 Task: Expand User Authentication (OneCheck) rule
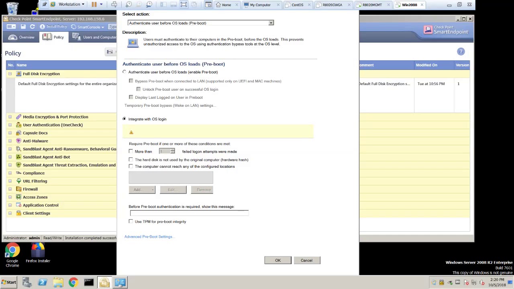[10, 125]
